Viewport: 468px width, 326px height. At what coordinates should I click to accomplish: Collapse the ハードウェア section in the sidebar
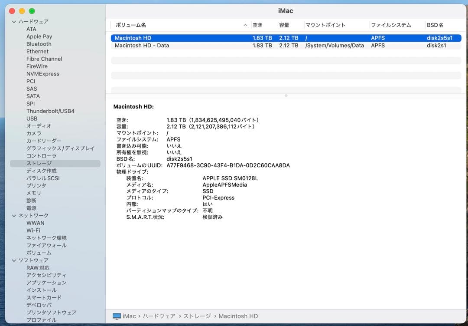point(13,21)
